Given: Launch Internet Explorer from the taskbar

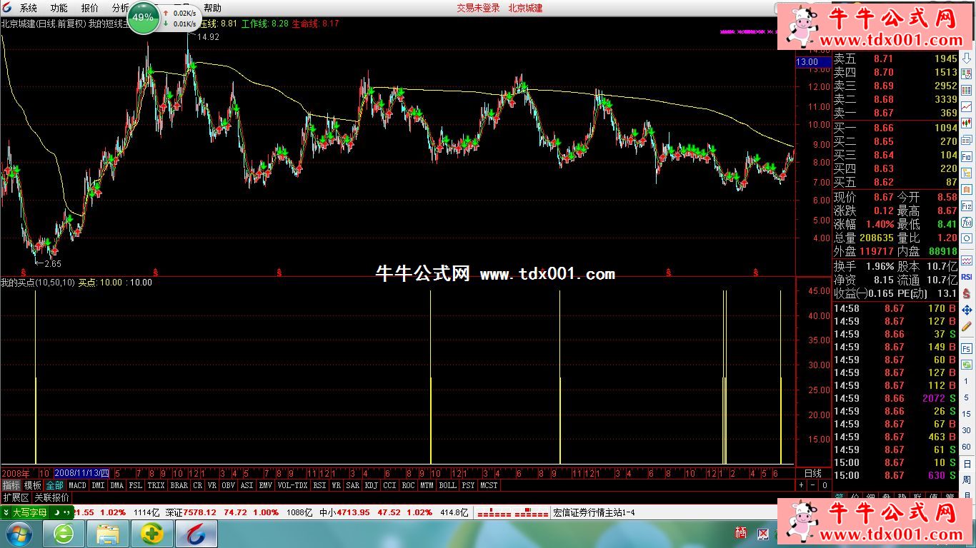Looking at the screenshot, I should pyautogui.click(x=64, y=533).
